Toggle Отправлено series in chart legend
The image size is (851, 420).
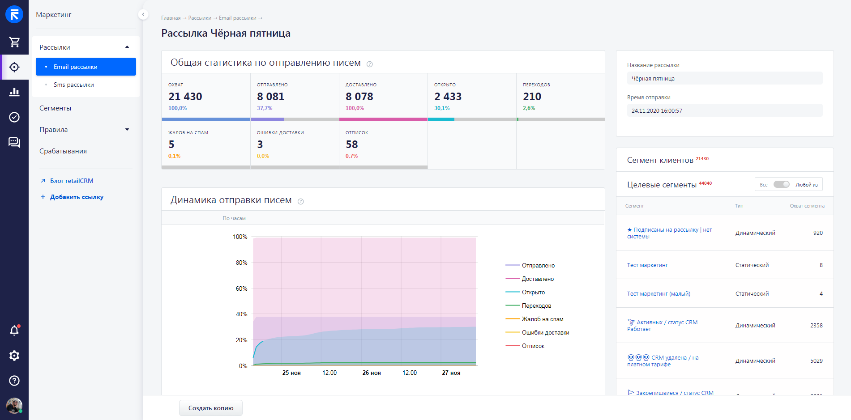point(538,265)
